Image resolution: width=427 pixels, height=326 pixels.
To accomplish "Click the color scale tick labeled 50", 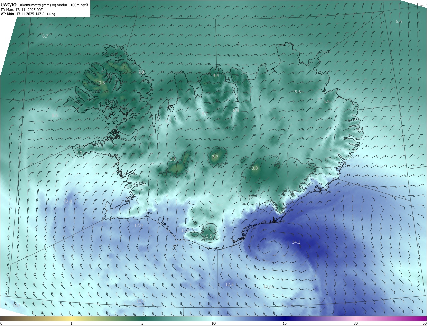I will point(424,323).
